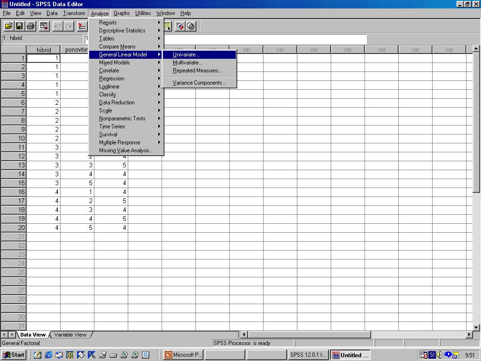Open the Data Reduction menu entry
The height and width of the screenshot is (361, 481).
pyautogui.click(x=126, y=102)
